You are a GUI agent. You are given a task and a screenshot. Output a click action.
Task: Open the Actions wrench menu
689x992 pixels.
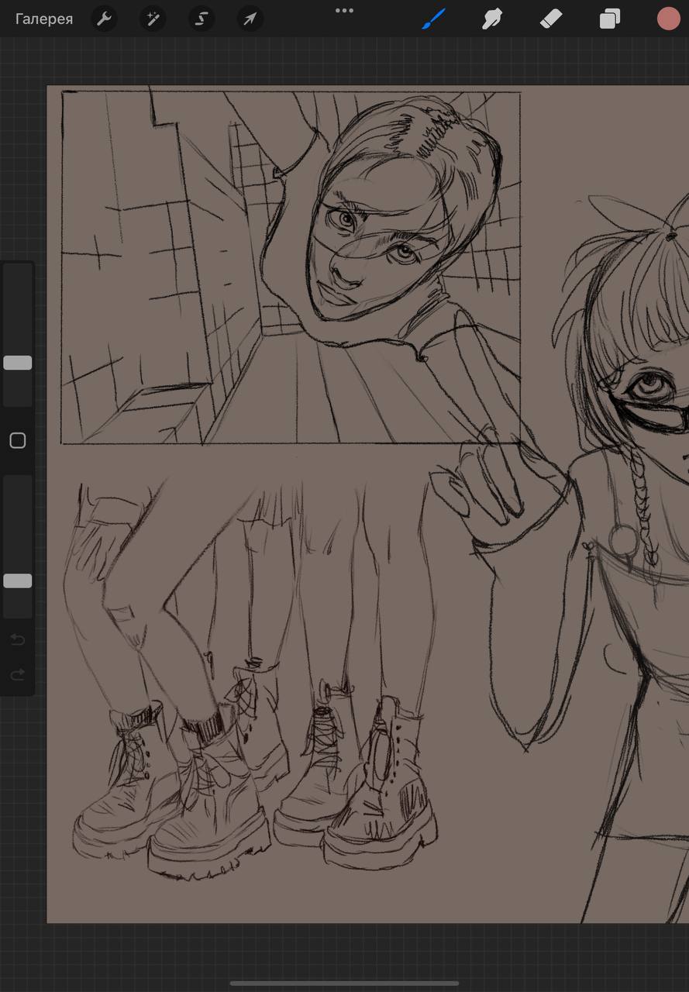click(x=104, y=19)
